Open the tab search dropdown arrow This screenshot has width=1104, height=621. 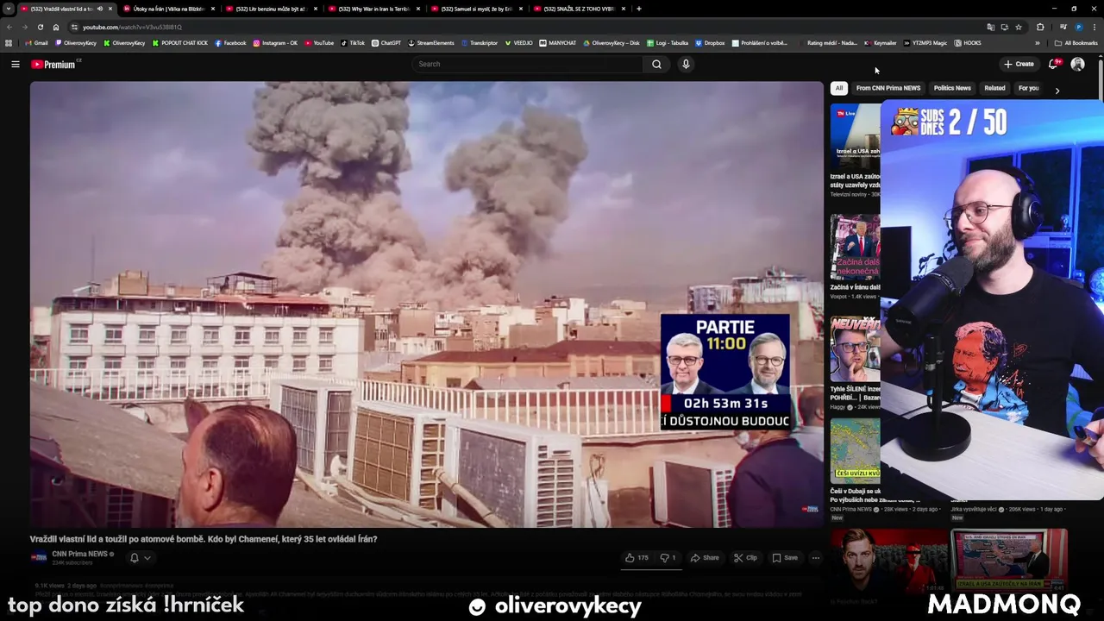point(8,9)
